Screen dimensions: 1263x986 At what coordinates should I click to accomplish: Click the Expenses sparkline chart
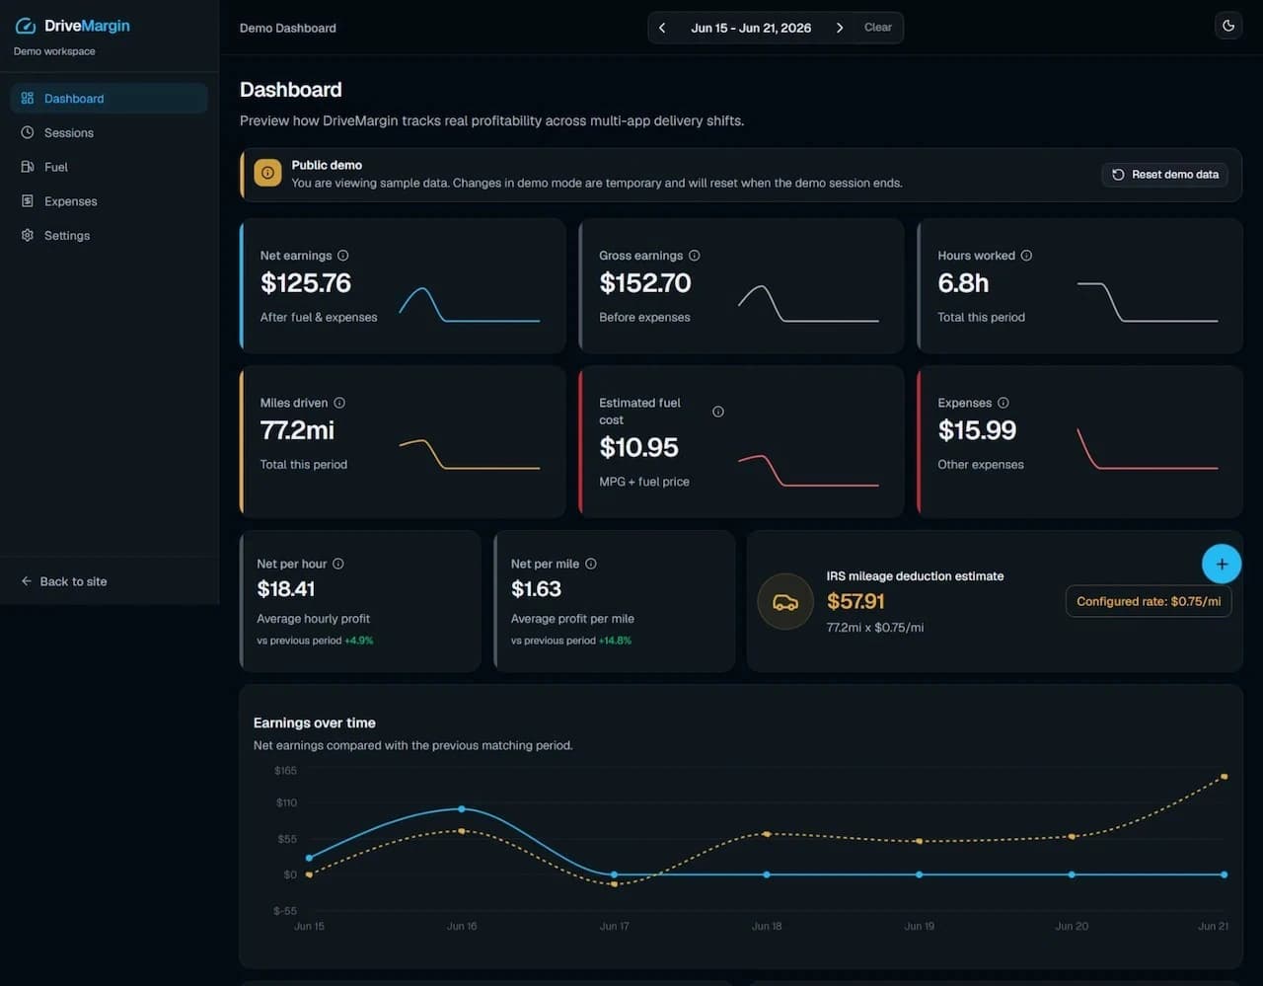[x=1148, y=449]
